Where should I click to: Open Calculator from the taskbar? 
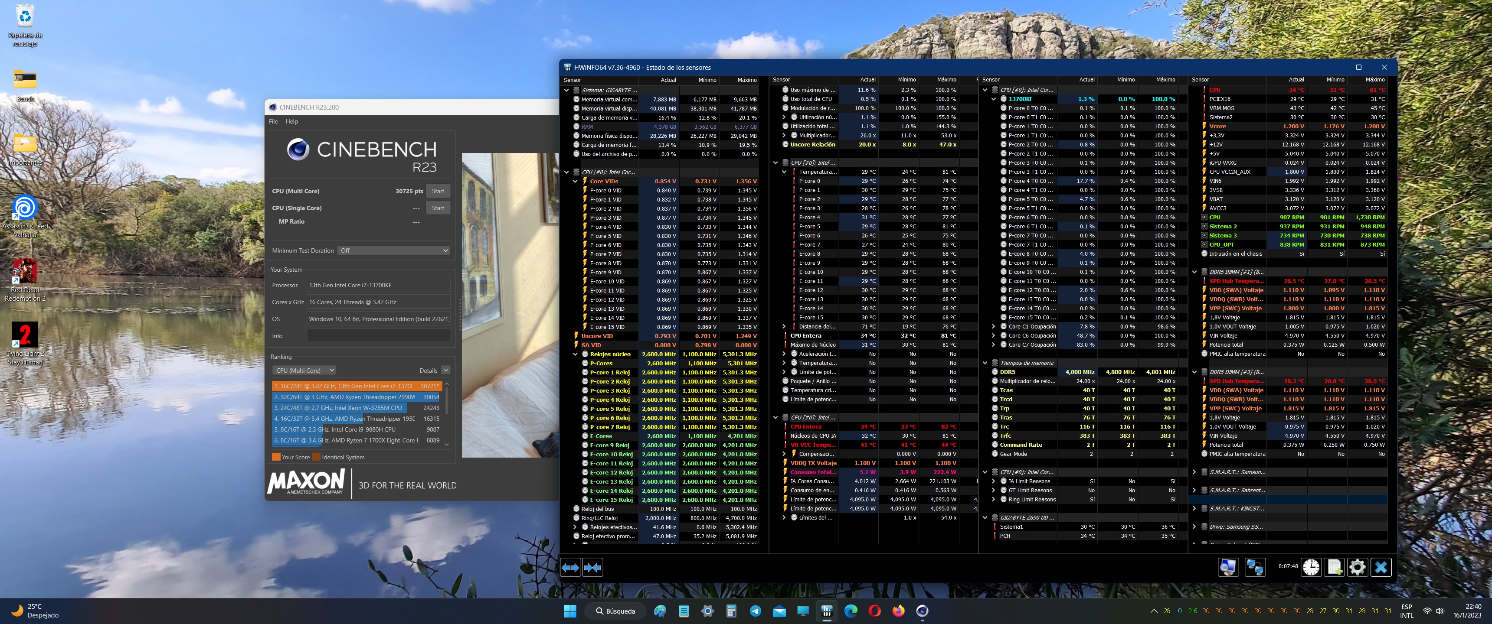click(731, 611)
